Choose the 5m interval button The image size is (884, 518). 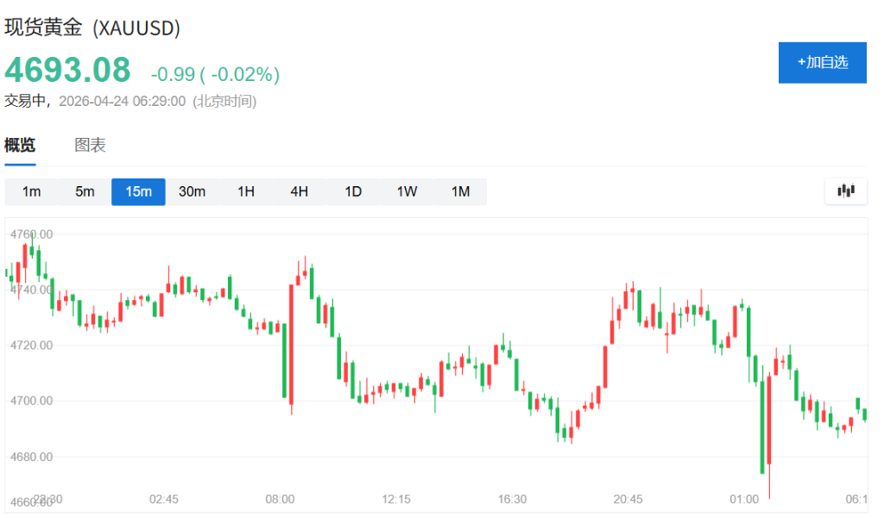(85, 191)
